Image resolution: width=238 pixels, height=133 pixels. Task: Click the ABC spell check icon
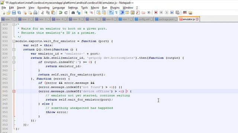pos(185,13)
